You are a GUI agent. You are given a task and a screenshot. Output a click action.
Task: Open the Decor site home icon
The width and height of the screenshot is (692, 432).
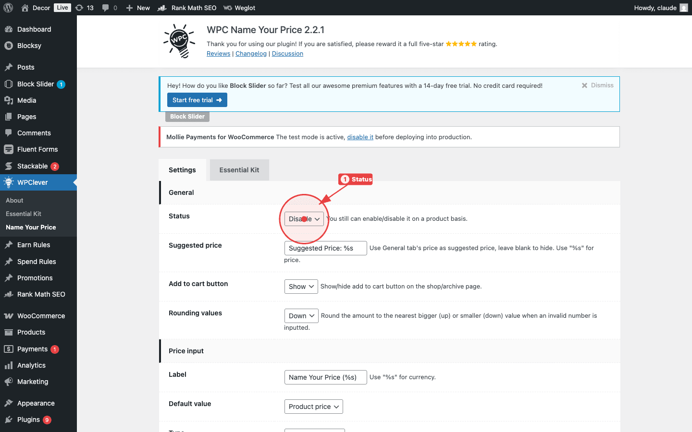coord(25,8)
